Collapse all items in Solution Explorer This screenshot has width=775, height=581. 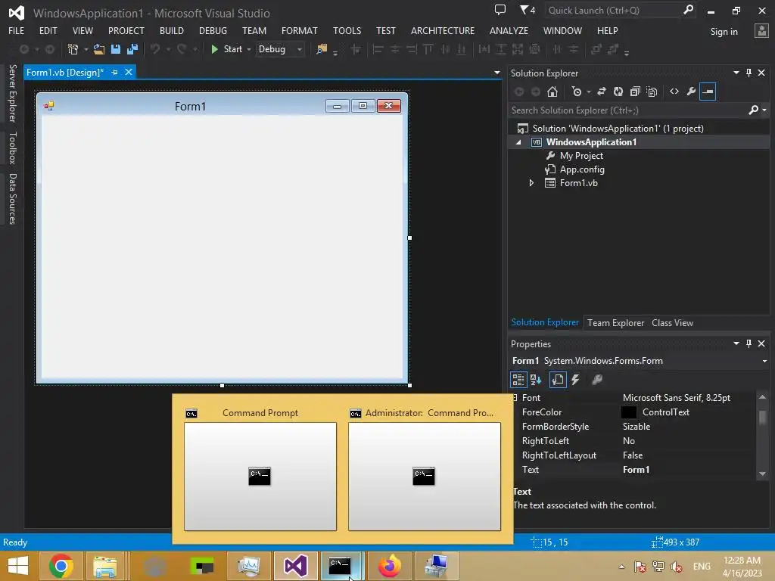[635, 92]
